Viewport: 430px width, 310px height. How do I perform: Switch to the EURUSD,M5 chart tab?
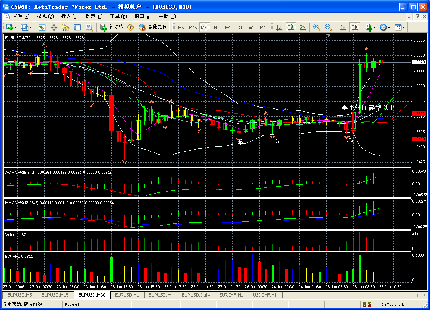click(x=20, y=295)
